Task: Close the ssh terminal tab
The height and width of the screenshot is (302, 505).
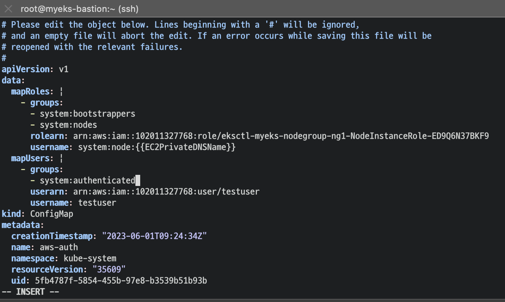Action: (x=8, y=9)
